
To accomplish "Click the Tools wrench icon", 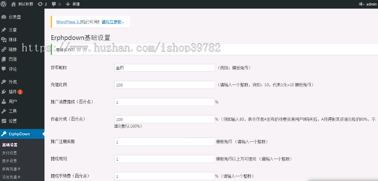I will point(3,111).
